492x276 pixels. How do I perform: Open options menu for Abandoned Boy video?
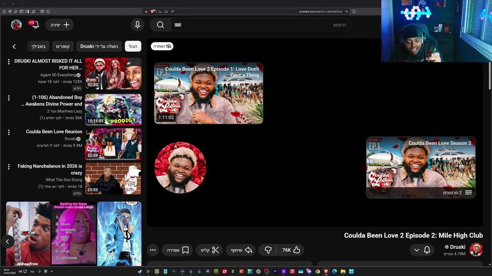click(8, 98)
